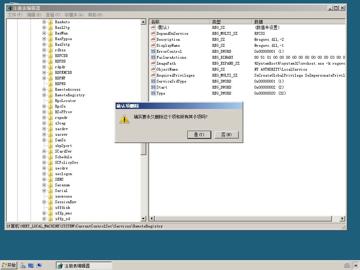The height and width of the screenshot is (270, 360).
Task: Click the DisplayName string value icon
Action: (x=153, y=45)
